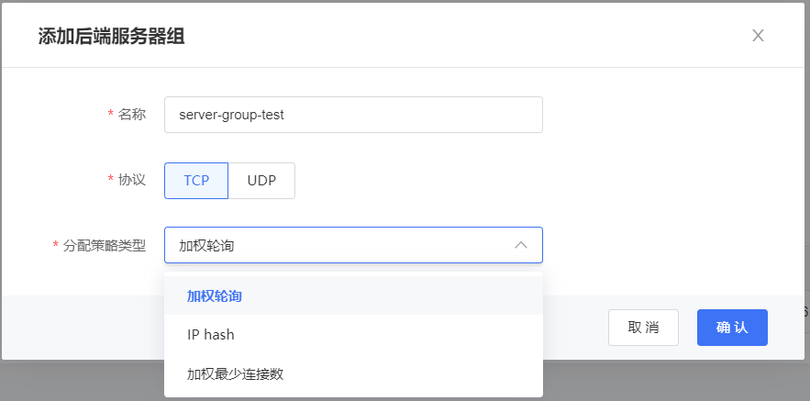Image resolution: width=810 pixels, height=401 pixels.
Task: Click the 协议 field label
Action: 132,180
